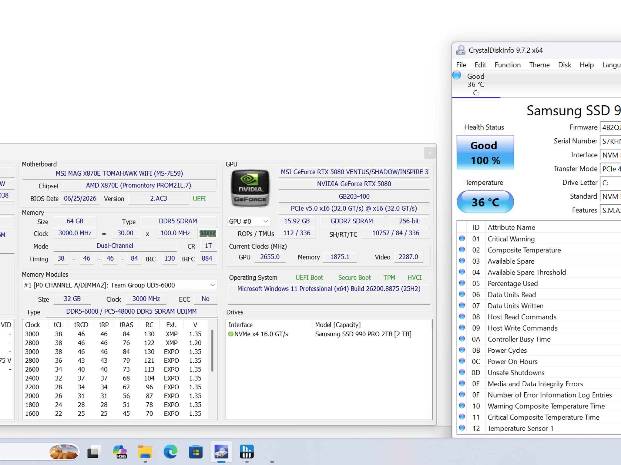Click chipset 'AMD X870E (Promontory PROM21L.7)'
The image size is (621, 465).
[138, 186]
